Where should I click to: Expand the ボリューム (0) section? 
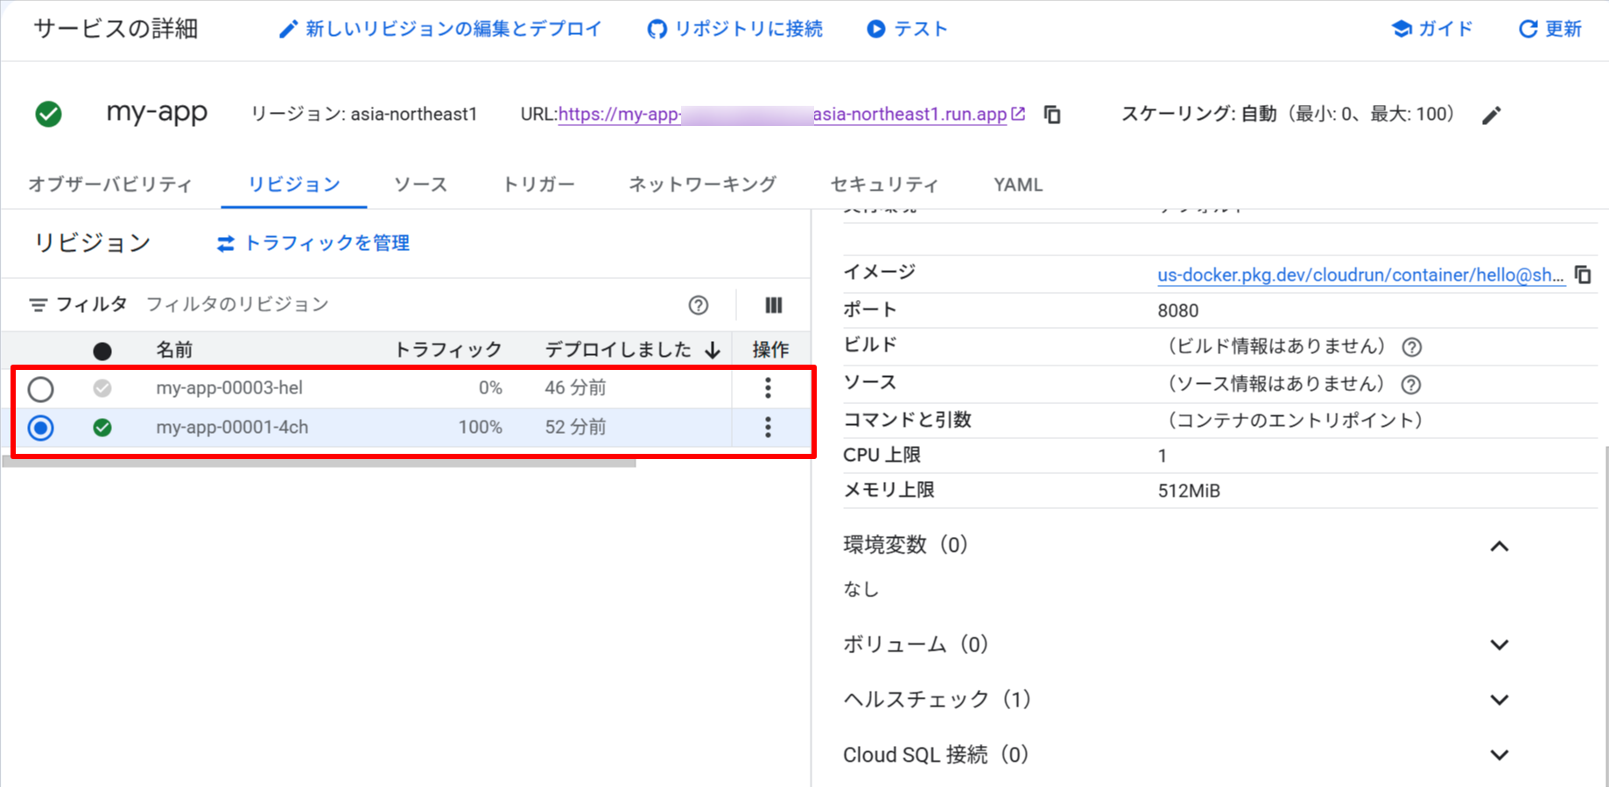point(1499,645)
